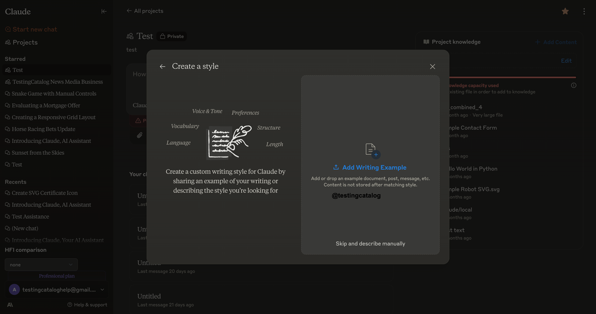The height and width of the screenshot is (314, 596).
Task: Click the document upload icon
Action: [371, 150]
